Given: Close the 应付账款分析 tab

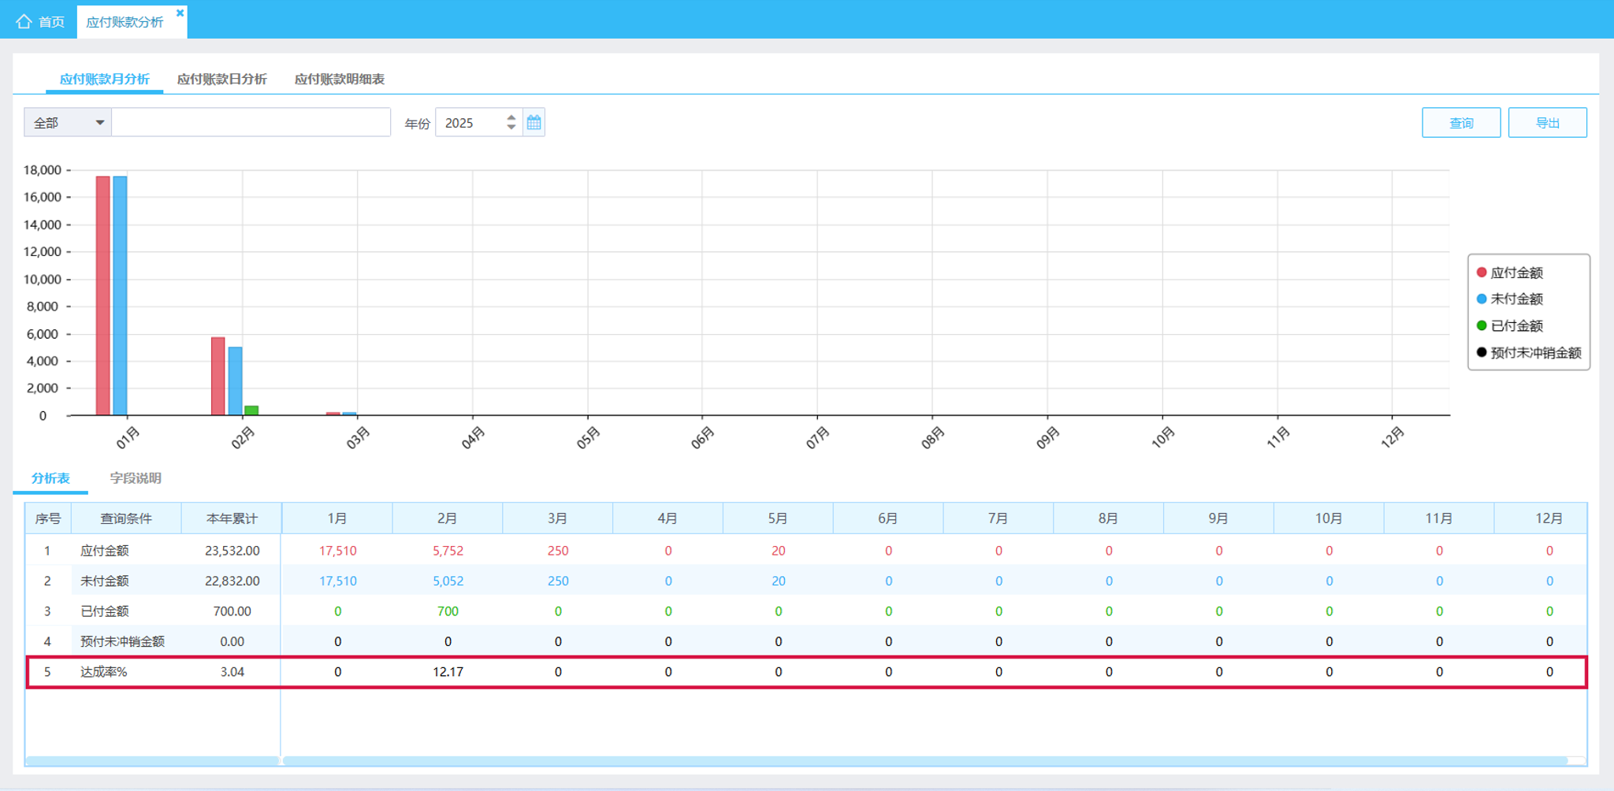Looking at the screenshot, I should coord(180,13).
